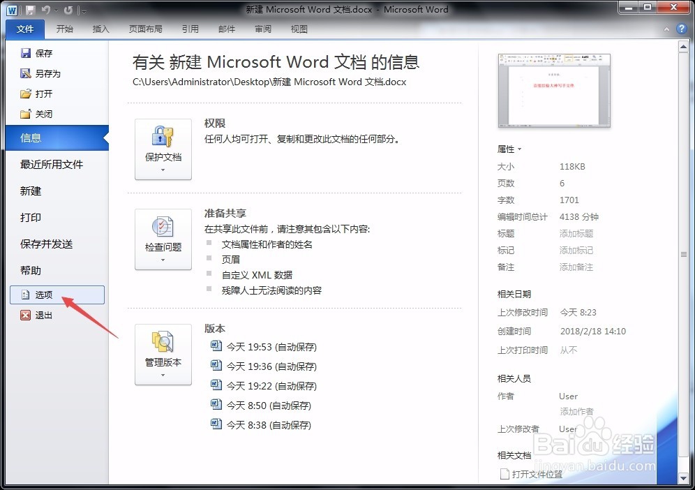Image resolution: width=695 pixels, height=490 pixels.
Task: Switch to the 视图 tab
Action: pyautogui.click(x=299, y=29)
